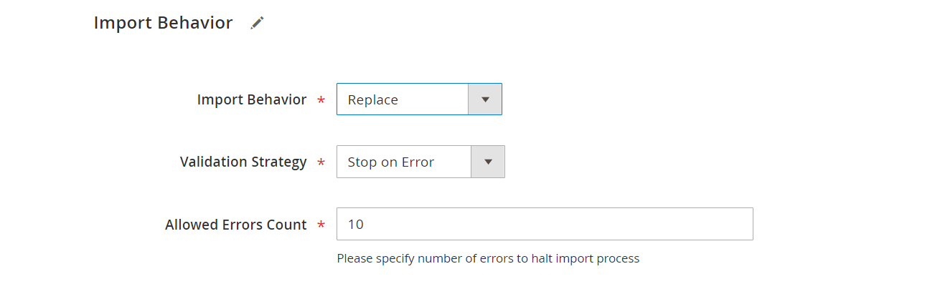Screen dimensions: 940x289
Task: Click the red asterisk beside Allowed Errors Count
Action: pyautogui.click(x=321, y=225)
